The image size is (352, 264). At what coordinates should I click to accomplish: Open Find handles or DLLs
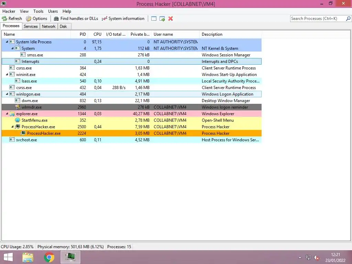pyautogui.click(x=76, y=19)
